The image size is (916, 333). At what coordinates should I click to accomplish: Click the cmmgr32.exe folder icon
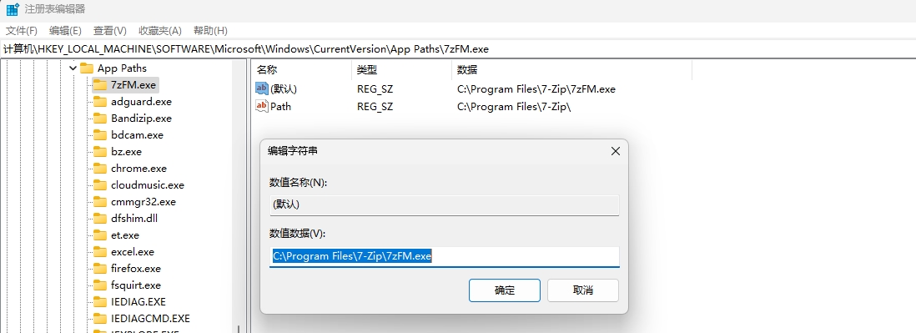pos(100,202)
